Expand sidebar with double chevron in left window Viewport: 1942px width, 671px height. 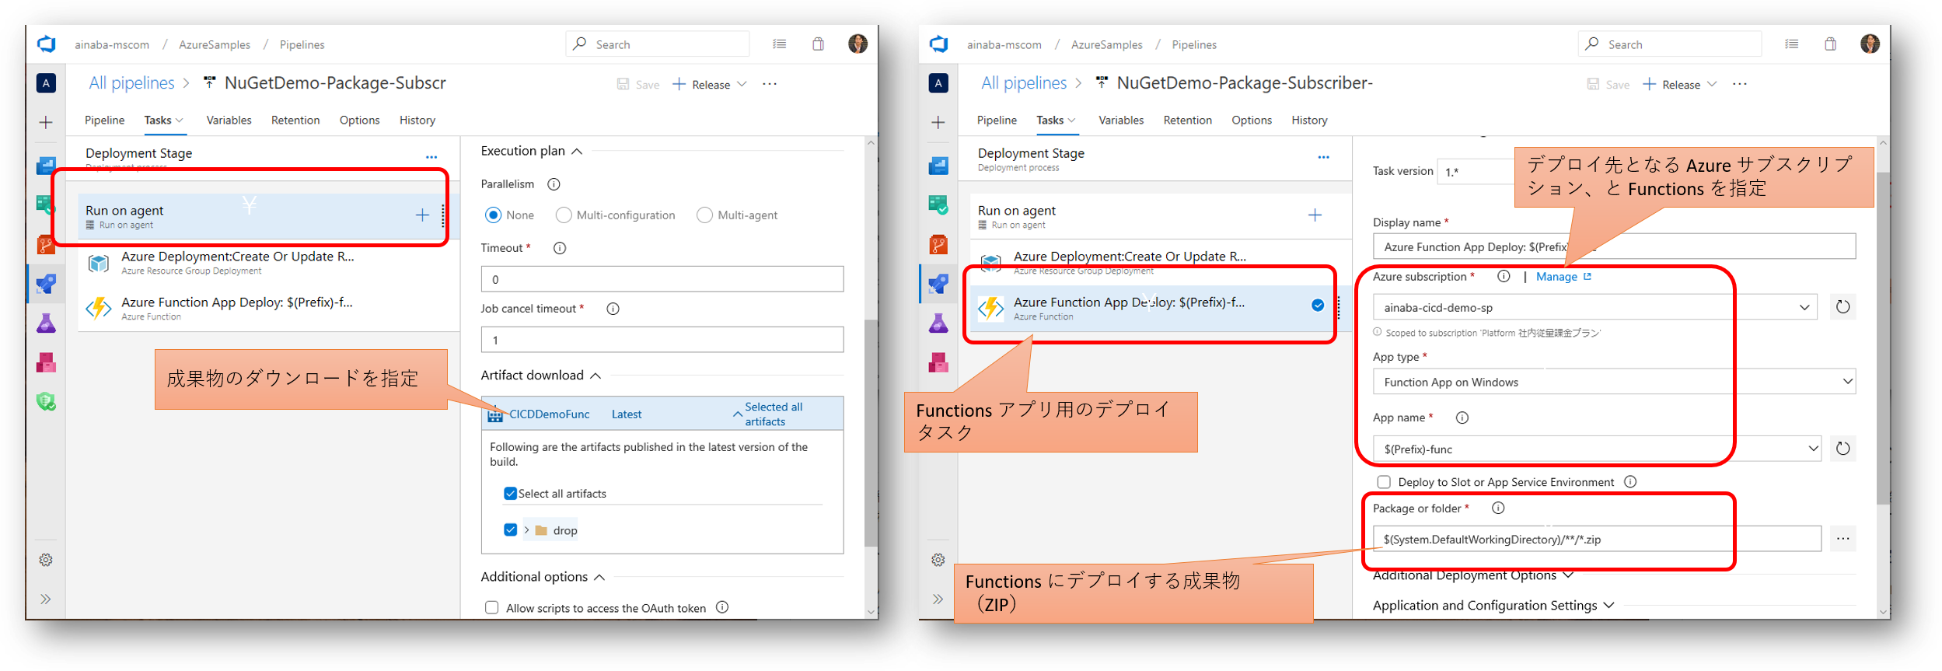pos(46,599)
